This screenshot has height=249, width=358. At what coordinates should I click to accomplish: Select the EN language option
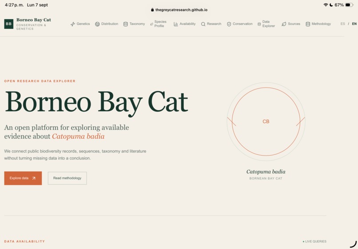pos(354,24)
